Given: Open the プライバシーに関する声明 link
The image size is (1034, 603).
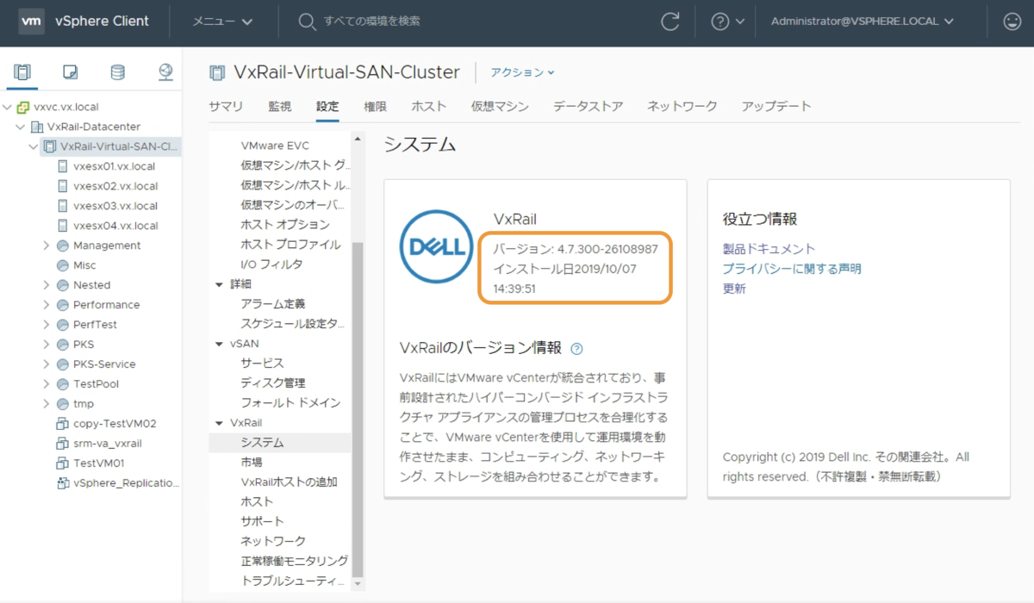Looking at the screenshot, I should [792, 269].
